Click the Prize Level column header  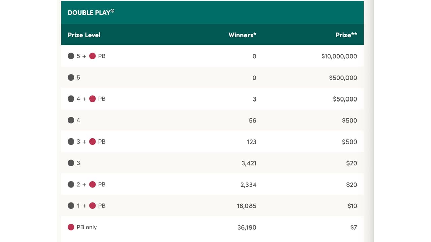pyautogui.click(x=84, y=35)
